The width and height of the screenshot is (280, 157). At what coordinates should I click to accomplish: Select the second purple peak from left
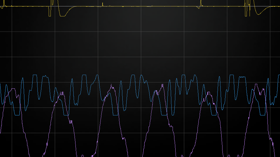(62, 93)
